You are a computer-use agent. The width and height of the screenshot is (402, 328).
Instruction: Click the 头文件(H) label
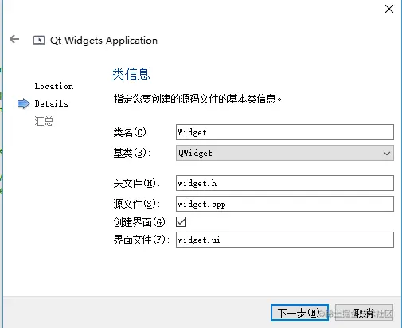tap(137, 183)
